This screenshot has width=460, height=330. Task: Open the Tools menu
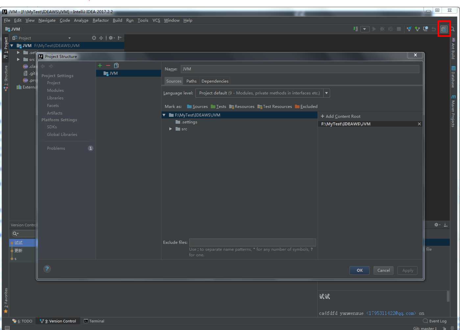click(x=143, y=20)
